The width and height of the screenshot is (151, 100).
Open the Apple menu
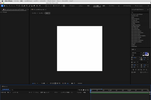click(x=2, y=1)
